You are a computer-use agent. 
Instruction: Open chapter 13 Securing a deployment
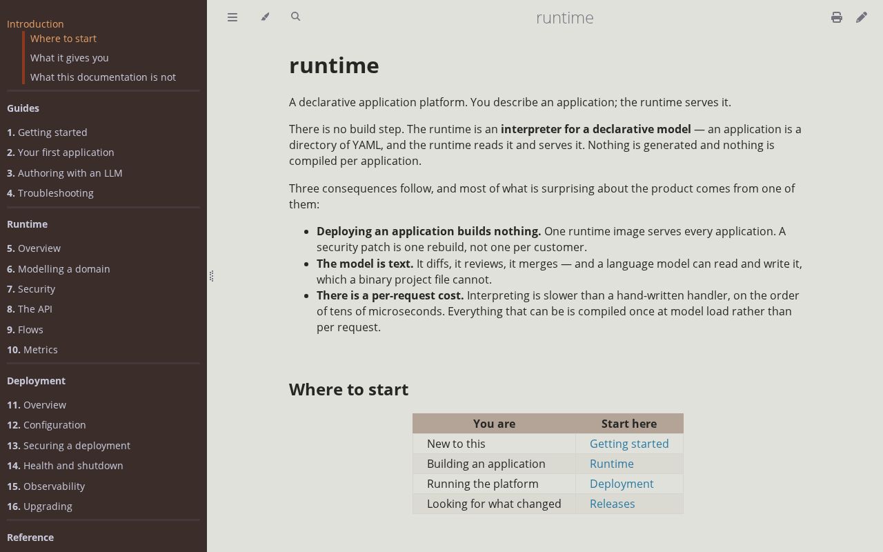(x=68, y=446)
